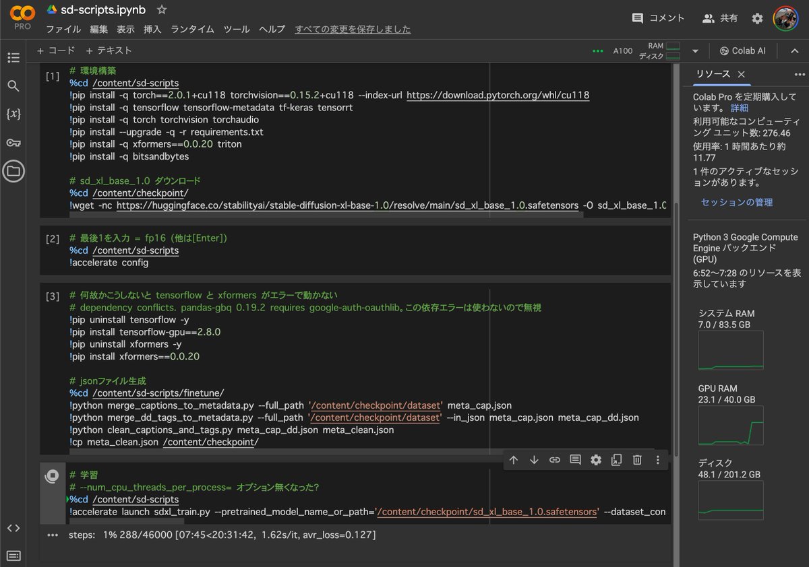Open the training cell output options
This screenshot has width=809, height=567.
point(53,535)
